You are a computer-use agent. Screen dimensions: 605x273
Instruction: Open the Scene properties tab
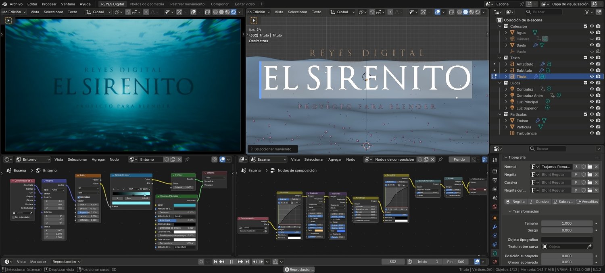[495, 197]
